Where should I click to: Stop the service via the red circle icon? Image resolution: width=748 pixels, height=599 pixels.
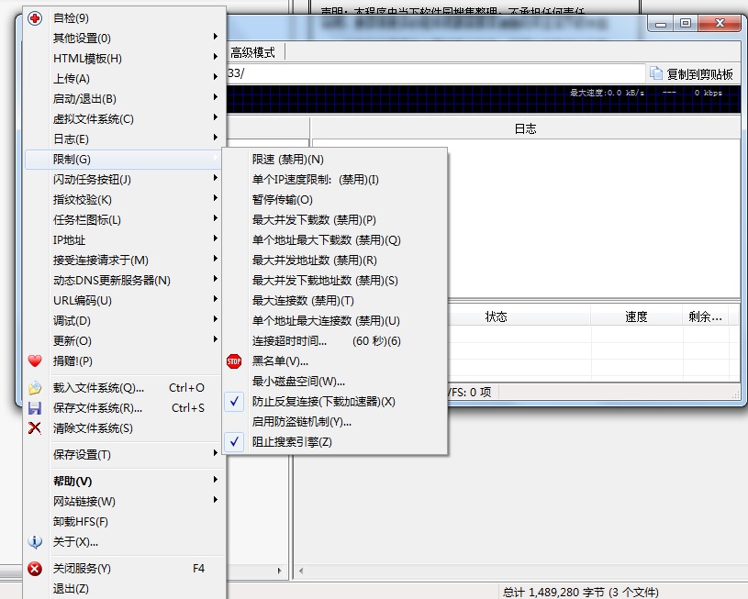[33, 569]
